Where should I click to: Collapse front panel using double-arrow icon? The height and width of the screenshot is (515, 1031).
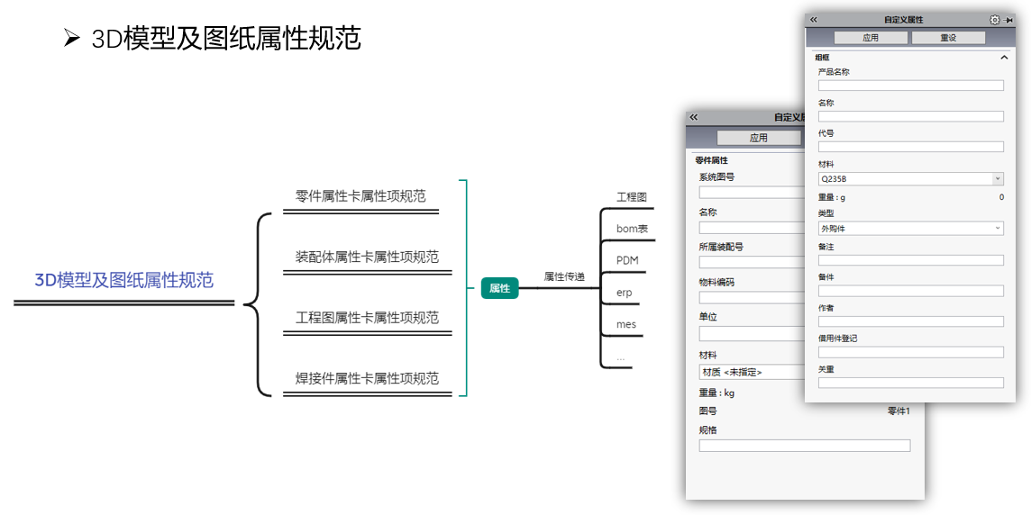tap(814, 20)
